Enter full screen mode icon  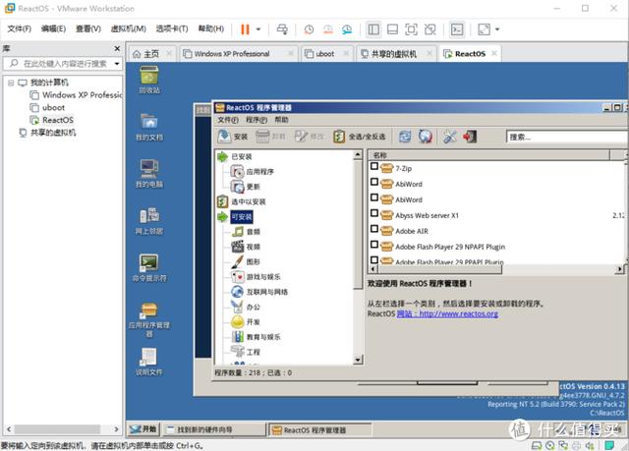tap(411, 29)
